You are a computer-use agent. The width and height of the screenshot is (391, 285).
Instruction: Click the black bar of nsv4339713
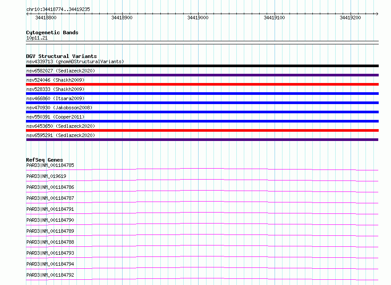[202, 66]
